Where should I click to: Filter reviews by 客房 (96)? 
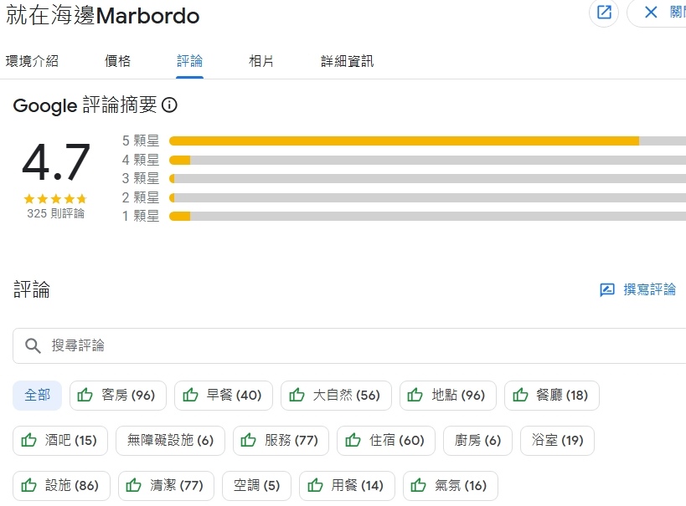[117, 395]
